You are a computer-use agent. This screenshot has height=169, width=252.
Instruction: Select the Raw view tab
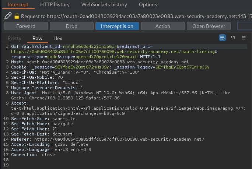tap(37, 38)
